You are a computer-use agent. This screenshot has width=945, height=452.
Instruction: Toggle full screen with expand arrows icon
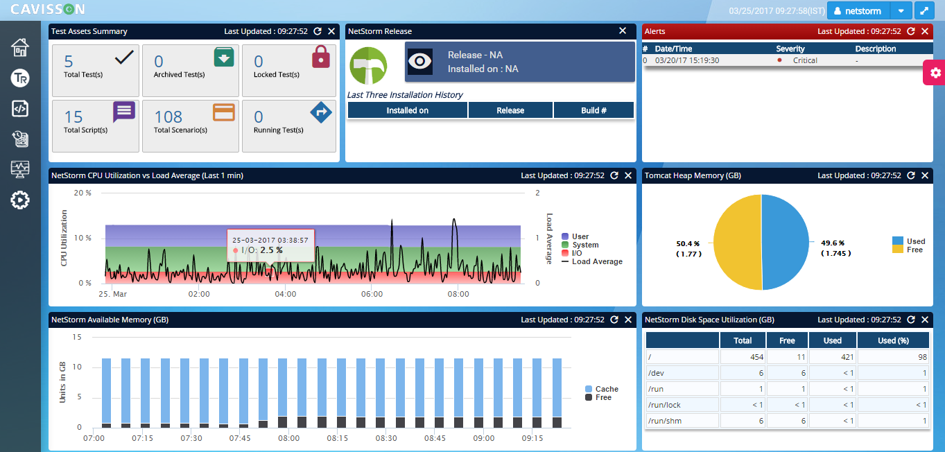coord(924,11)
